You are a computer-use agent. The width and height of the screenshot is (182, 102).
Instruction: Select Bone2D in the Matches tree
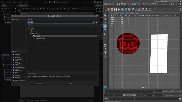[37, 36]
